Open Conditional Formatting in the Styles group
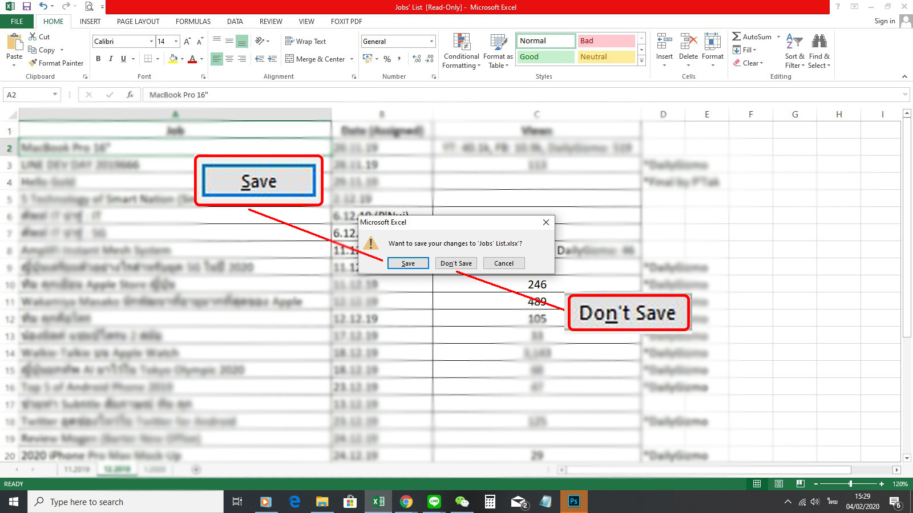This screenshot has width=913, height=513. [460, 50]
